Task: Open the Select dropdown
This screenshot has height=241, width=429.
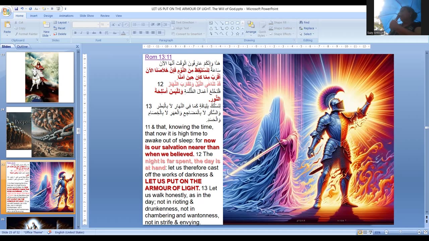Action: [307, 34]
